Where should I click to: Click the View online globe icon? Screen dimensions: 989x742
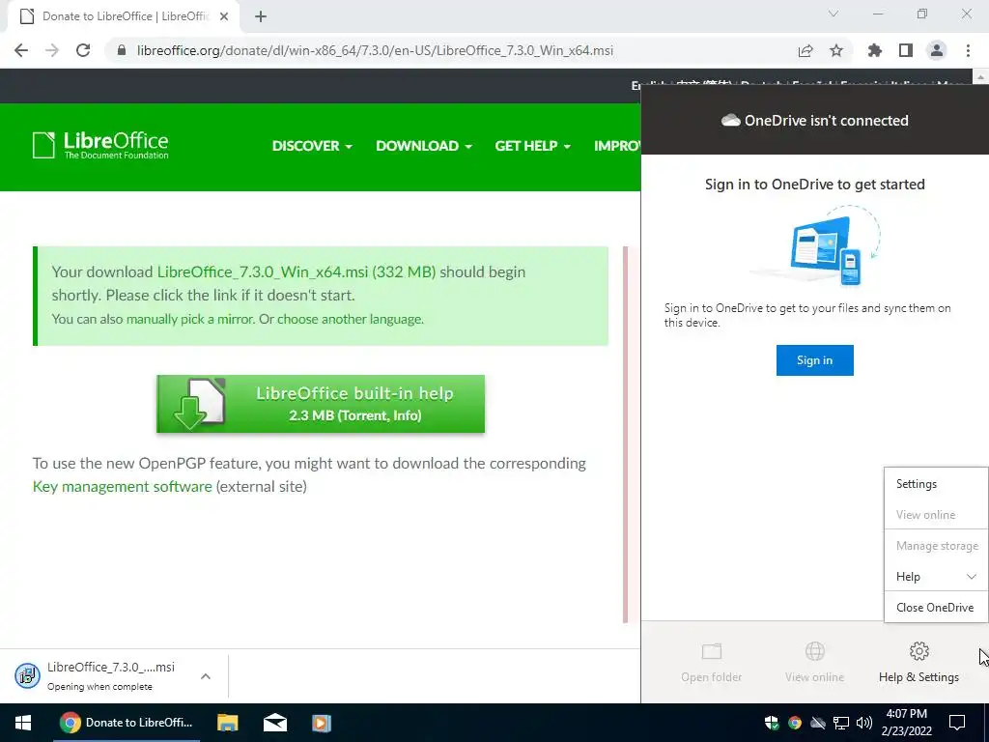tap(815, 651)
